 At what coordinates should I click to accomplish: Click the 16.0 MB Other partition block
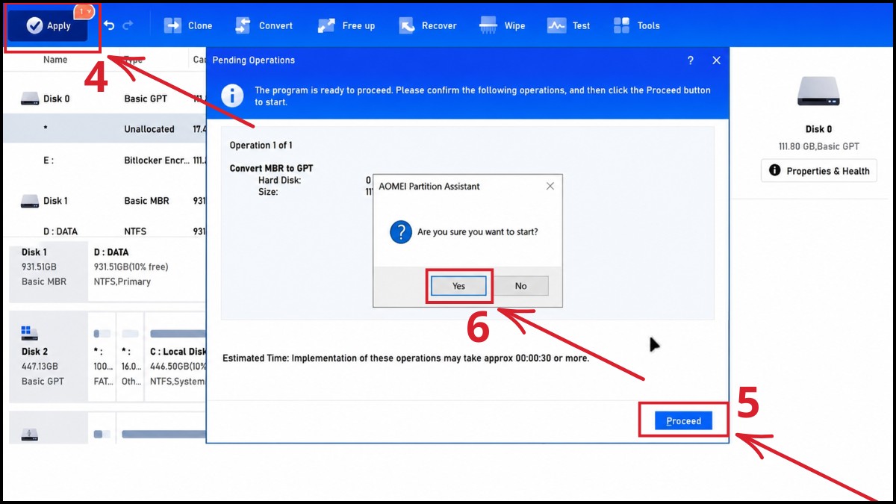point(130,357)
